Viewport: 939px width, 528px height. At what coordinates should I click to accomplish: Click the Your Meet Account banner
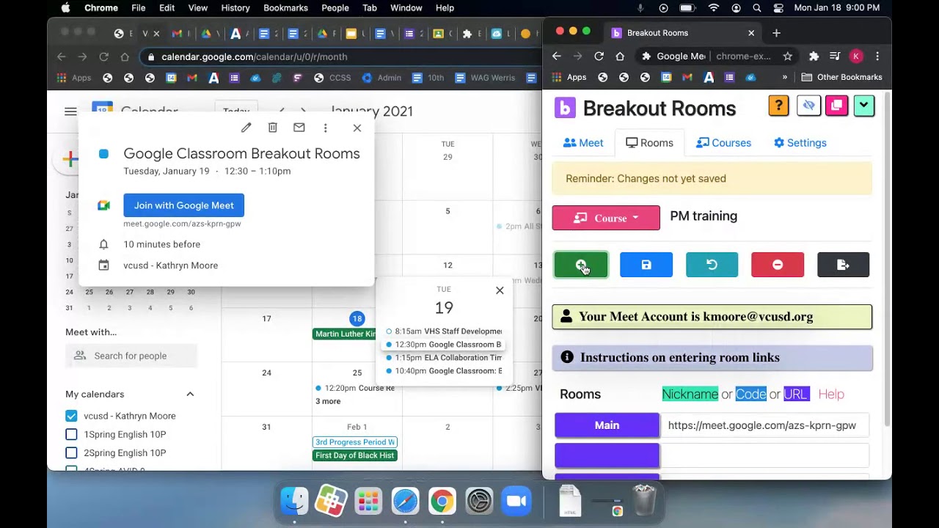tap(712, 317)
